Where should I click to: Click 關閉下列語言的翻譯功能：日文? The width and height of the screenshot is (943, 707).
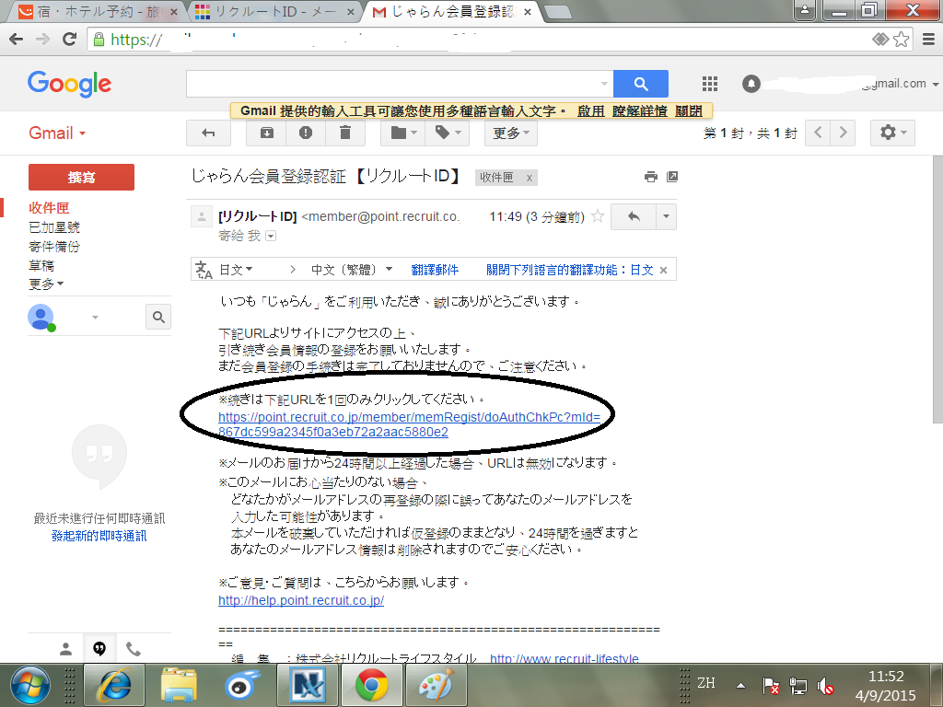(569, 270)
